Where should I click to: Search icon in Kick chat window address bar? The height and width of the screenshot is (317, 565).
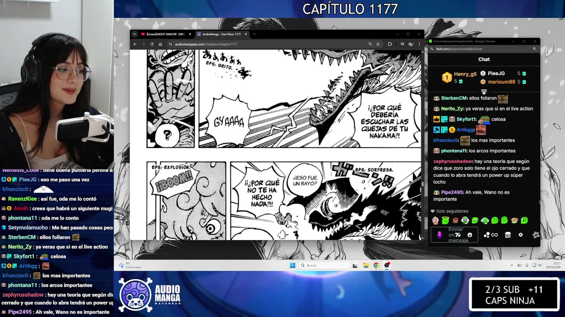[535, 49]
